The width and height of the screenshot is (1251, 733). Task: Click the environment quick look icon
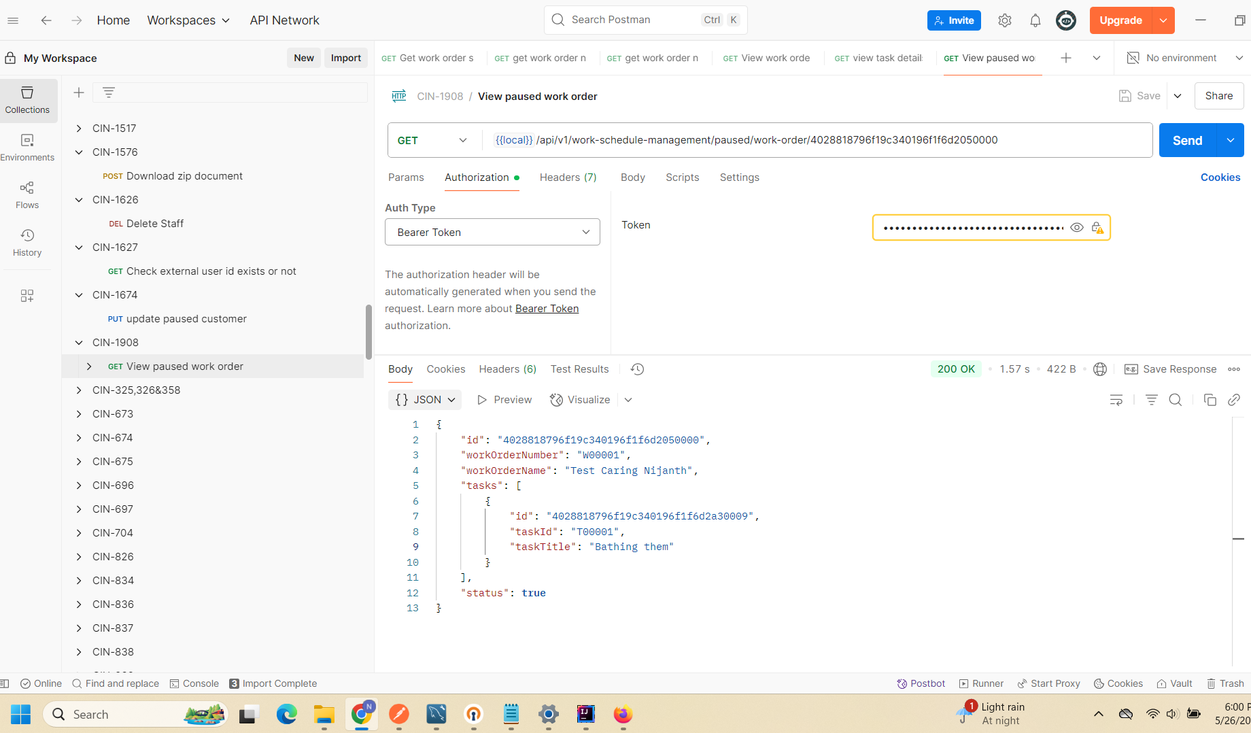1133,58
